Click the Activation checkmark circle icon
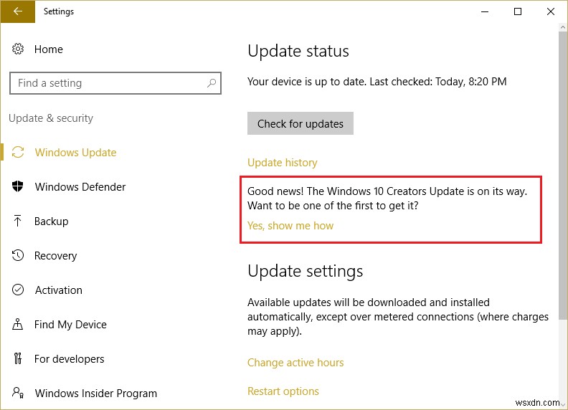The height and width of the screenshot is (410, 568). (18, 290)
